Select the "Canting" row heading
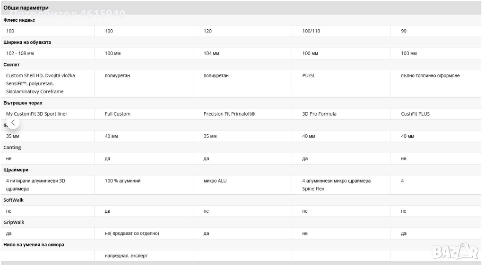Screen dimensions: 484x265 (12, 148)
